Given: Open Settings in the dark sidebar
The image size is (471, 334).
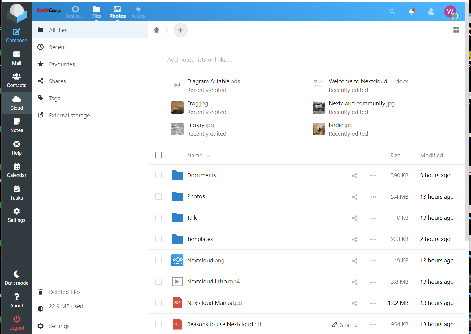Looking at the screenshot, I should pyautogui.click(x=17, y=215).
